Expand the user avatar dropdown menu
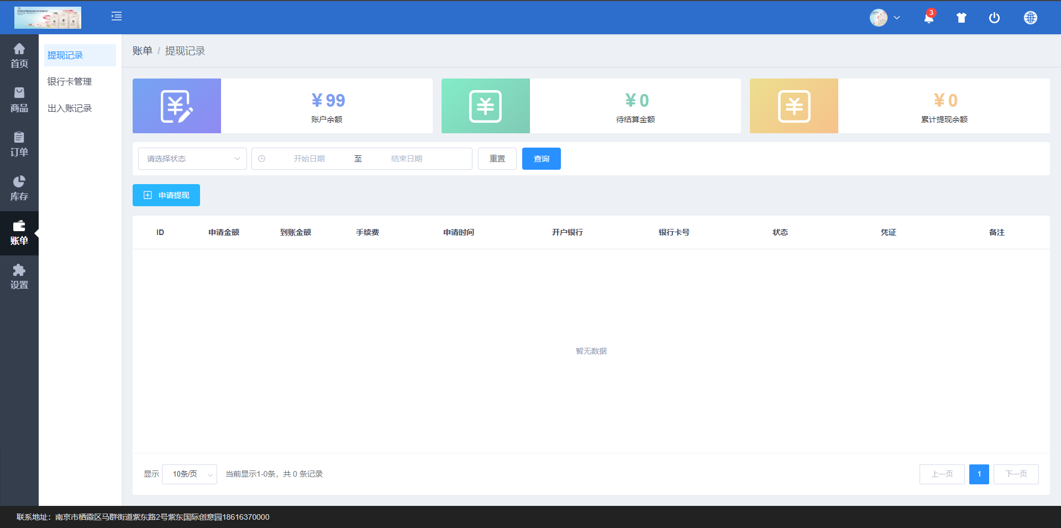Viewport: 1061px width, 528px height. click(x=885, y=18)
